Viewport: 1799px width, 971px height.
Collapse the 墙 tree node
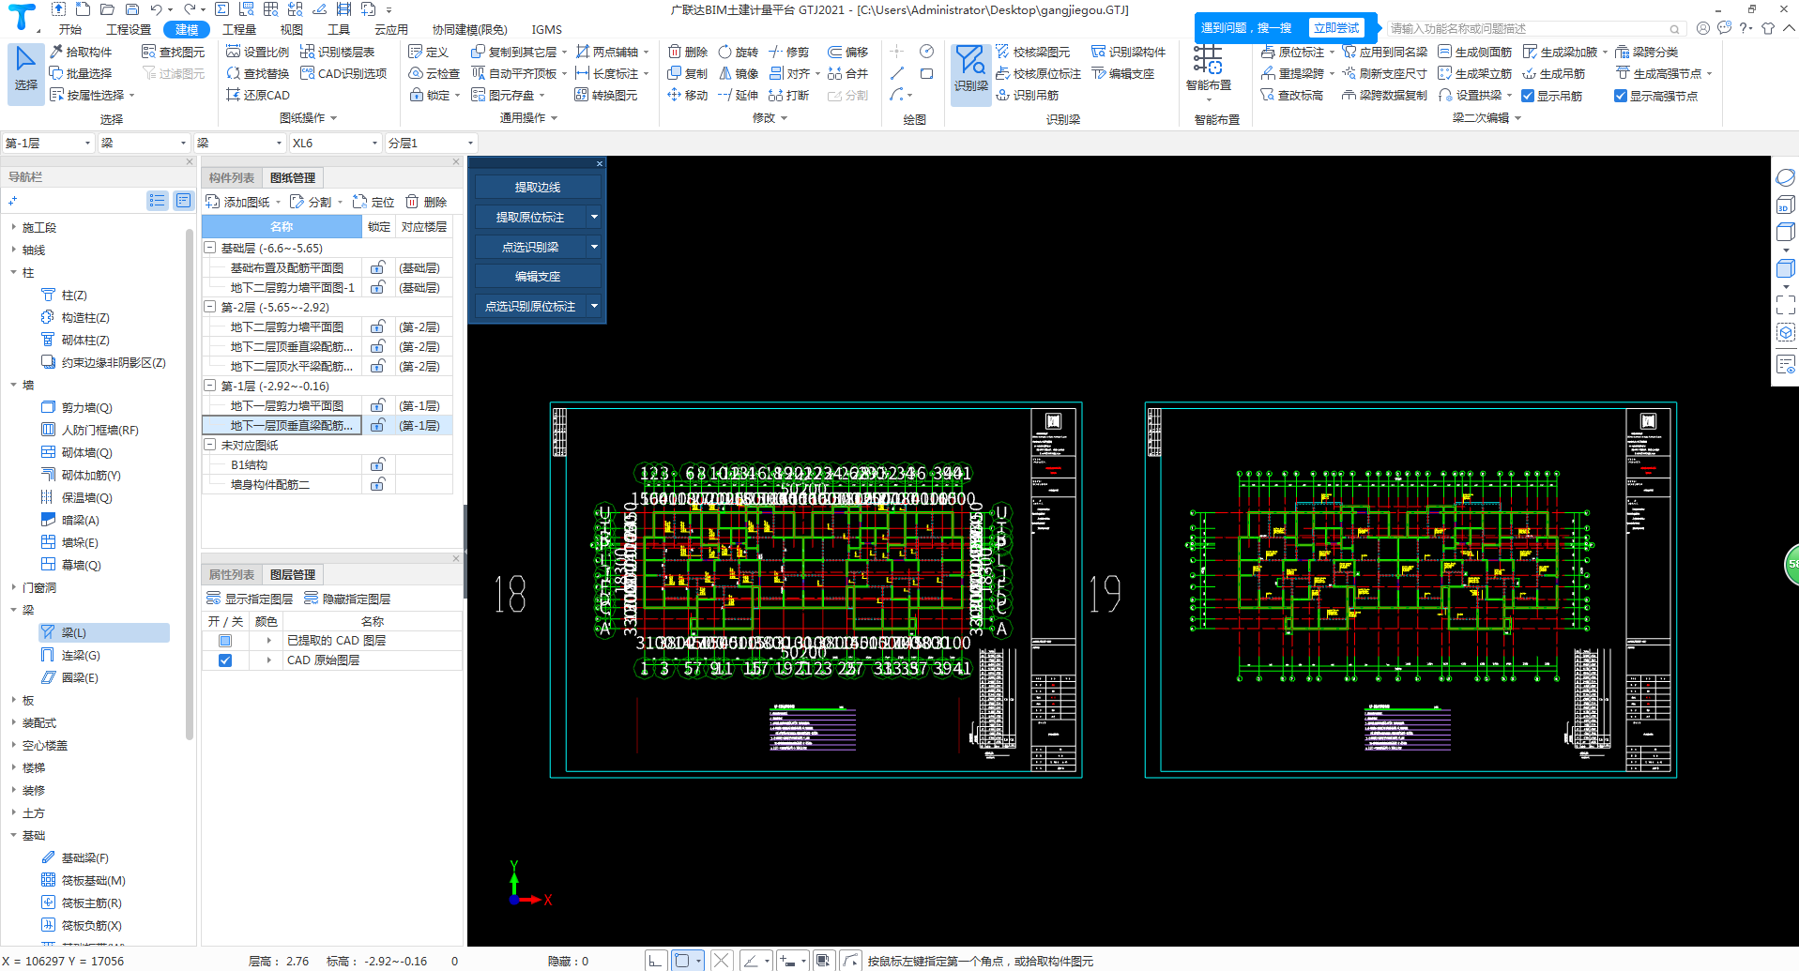pos(13,385)
